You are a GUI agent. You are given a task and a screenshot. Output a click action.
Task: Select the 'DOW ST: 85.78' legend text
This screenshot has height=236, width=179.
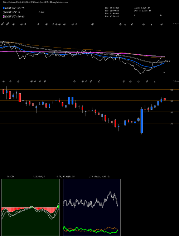(x=15, y=8)
